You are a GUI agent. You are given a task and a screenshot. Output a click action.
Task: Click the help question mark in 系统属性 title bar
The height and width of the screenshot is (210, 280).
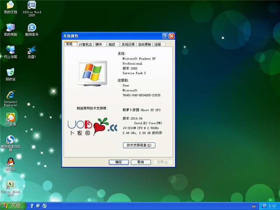[165, 36]
